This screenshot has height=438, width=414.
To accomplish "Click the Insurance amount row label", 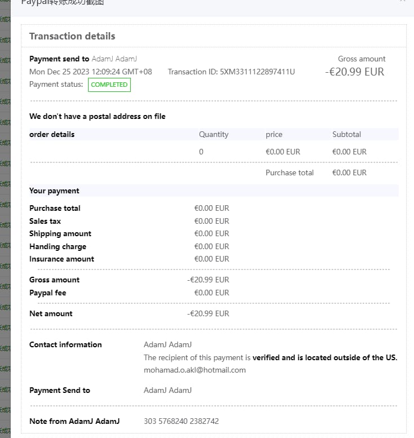I will coord(61,259).
